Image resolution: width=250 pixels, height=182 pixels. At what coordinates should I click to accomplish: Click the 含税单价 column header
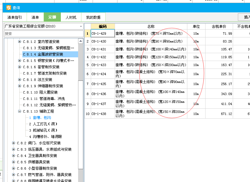pyautogui.click(x=219, y=26)
